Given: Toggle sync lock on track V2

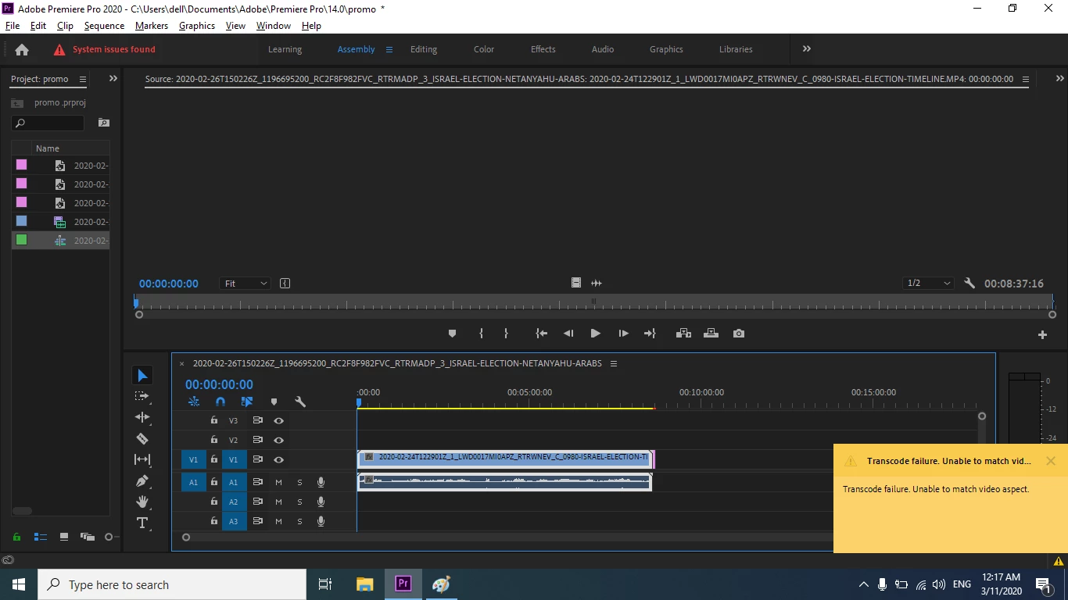Looking at the screenshot, I should pos(257,440).
